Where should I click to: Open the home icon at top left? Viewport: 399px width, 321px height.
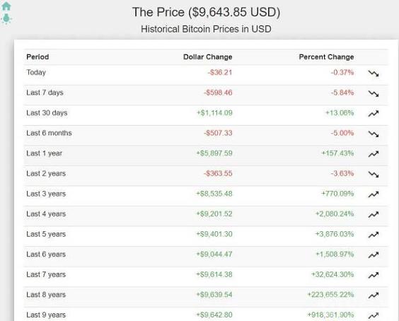6,6
